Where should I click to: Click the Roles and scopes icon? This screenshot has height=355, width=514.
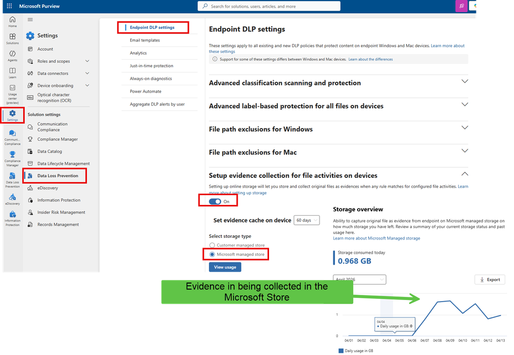[30, 61]
